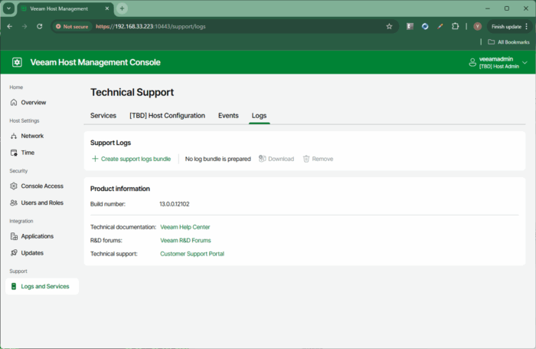Screen dimensions: 536x349
Task: Select the Logs tab
Action: [259, 116]
